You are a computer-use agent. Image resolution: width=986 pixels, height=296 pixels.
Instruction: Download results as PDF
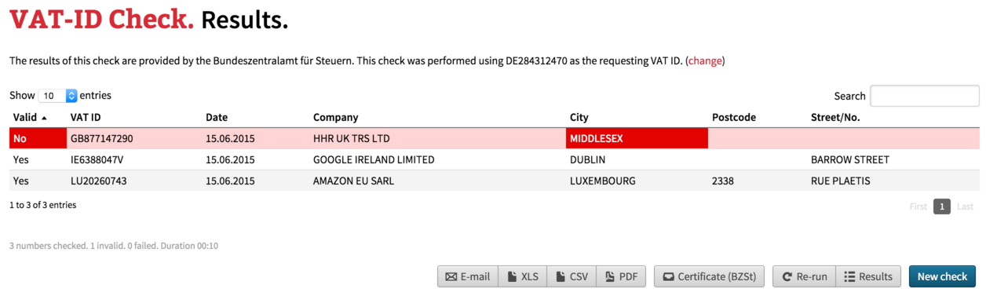pos(621,276)
